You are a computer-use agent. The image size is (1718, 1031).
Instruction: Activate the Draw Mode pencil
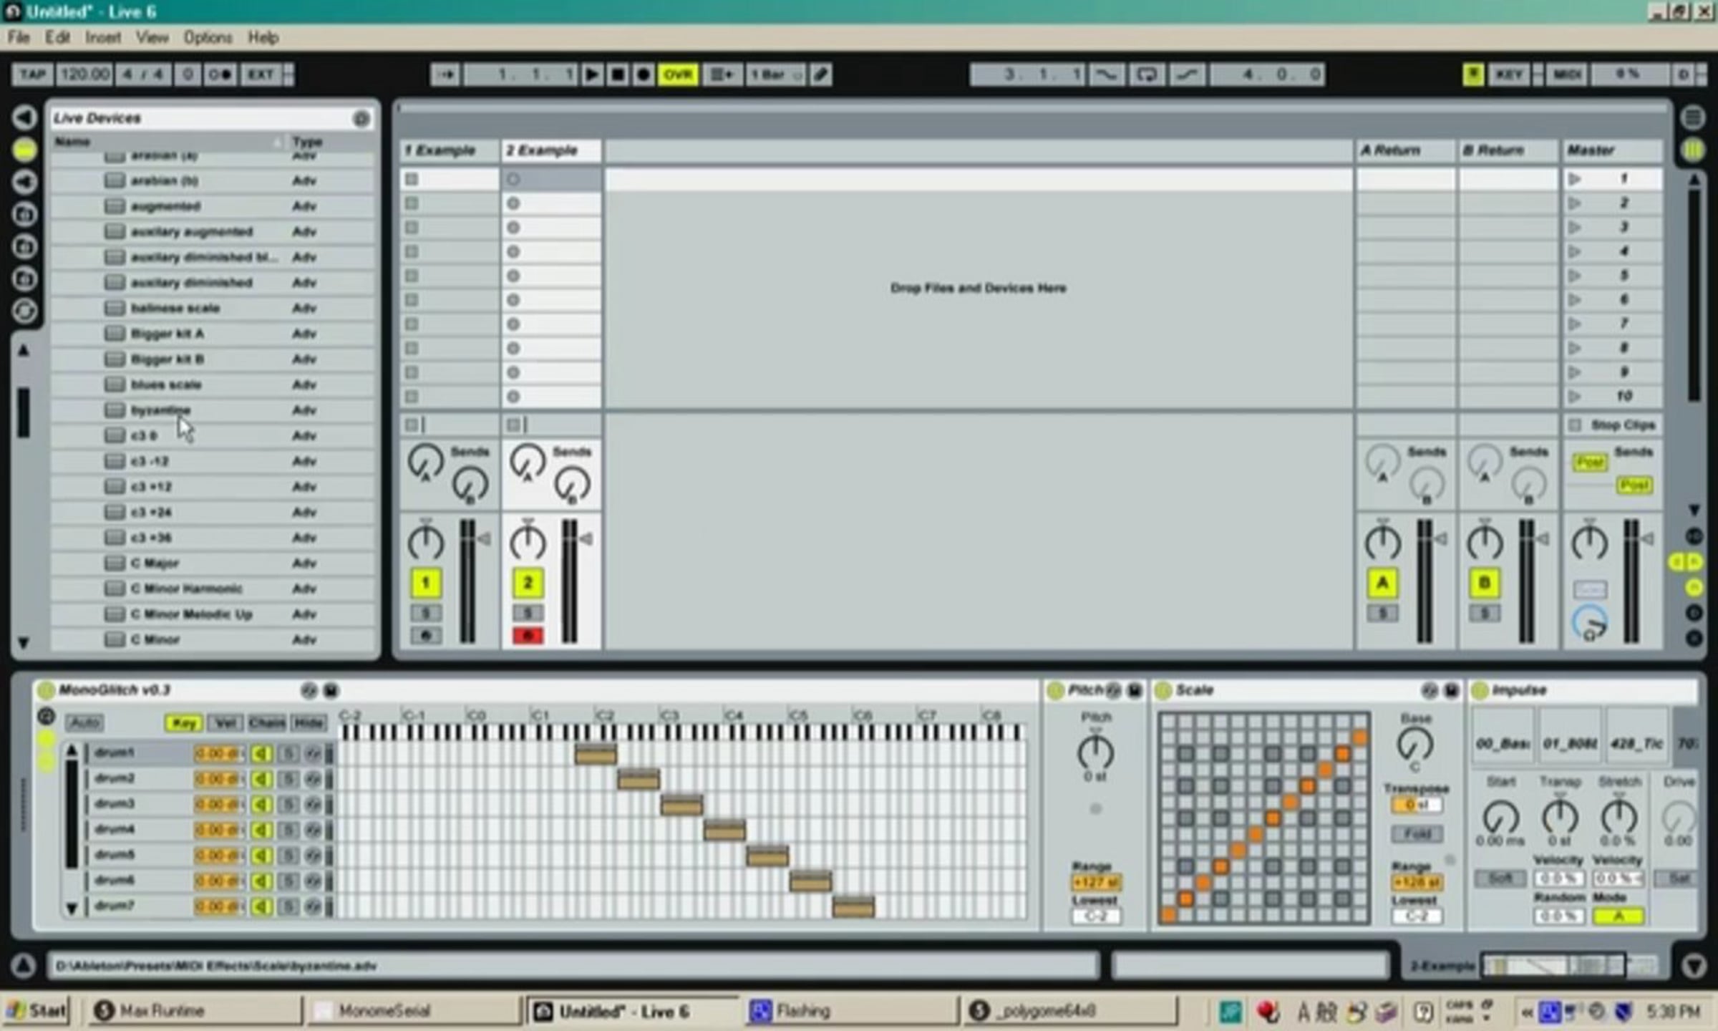coord(821,74)
